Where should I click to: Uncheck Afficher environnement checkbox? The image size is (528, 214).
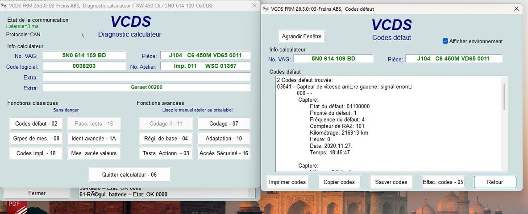pos(445,41)
